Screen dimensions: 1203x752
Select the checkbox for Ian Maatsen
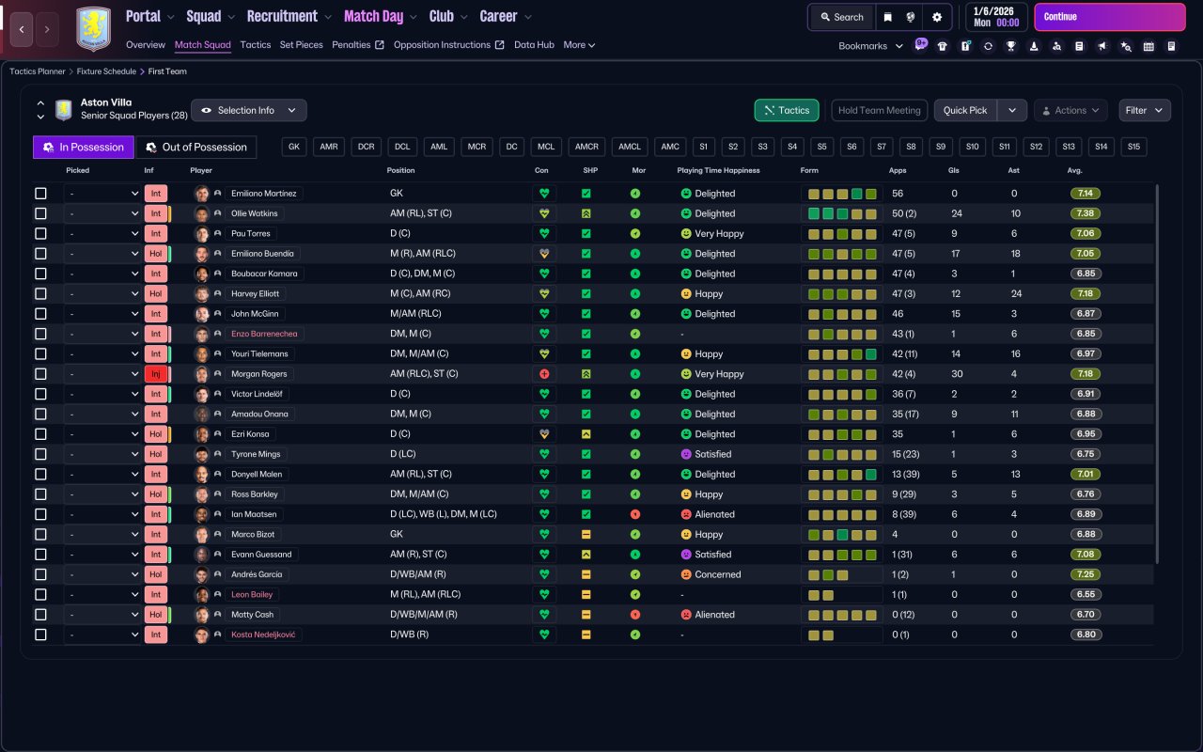pos(40,514)
